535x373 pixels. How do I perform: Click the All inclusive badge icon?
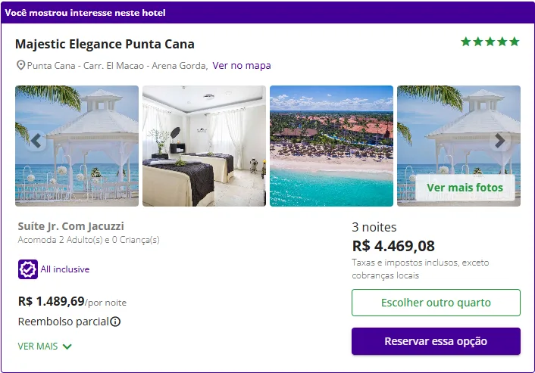coord(28,269)
